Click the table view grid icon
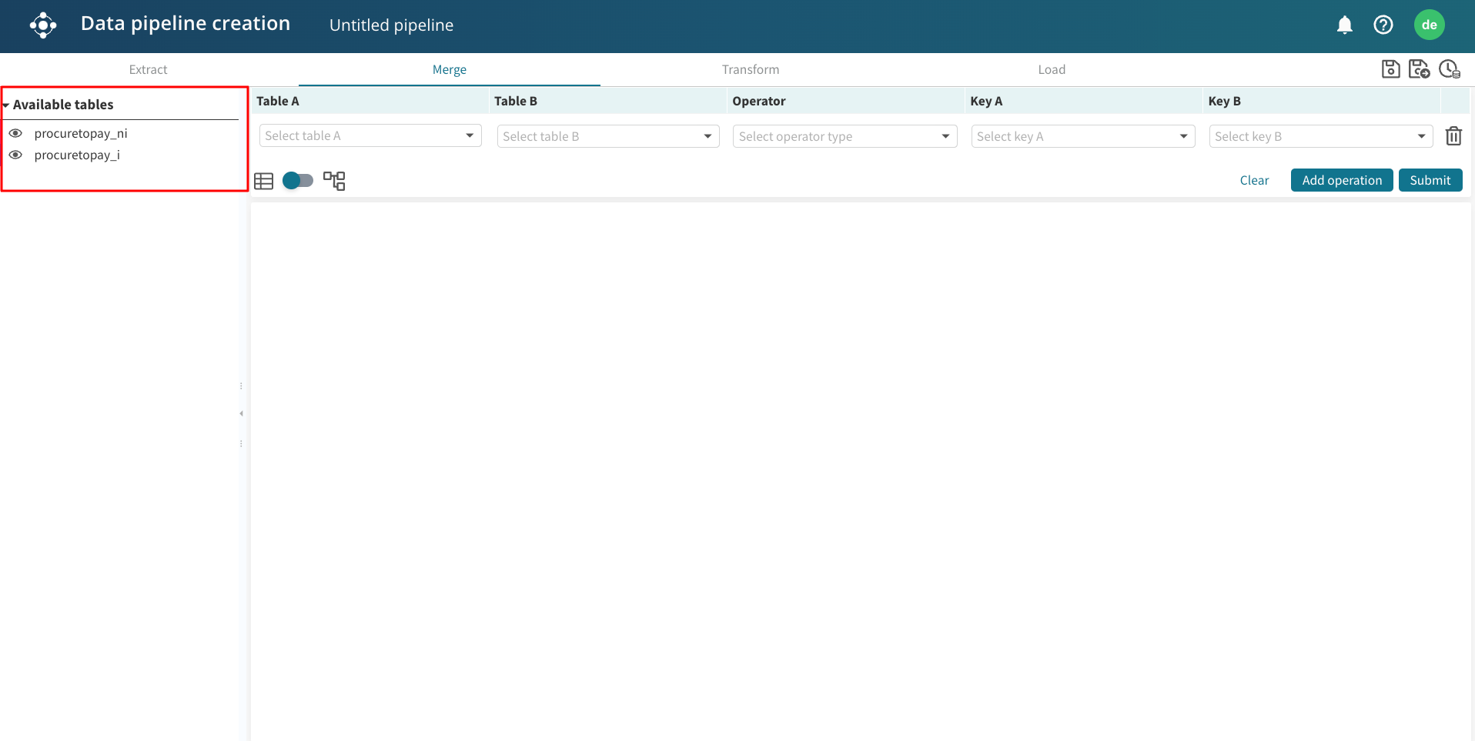 264,181
